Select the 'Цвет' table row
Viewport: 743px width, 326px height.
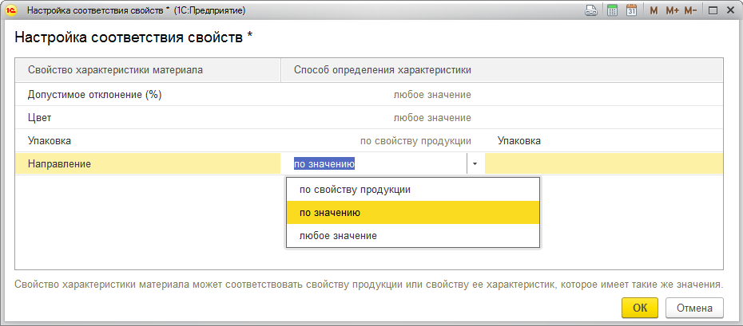pos(369,118)
